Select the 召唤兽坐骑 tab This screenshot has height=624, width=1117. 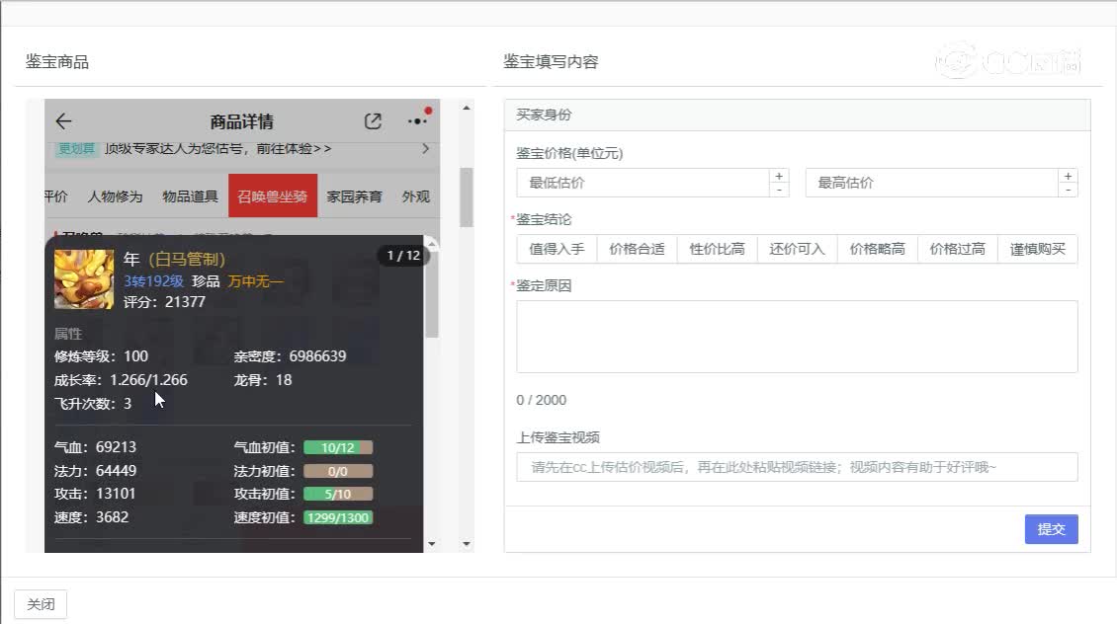[x=272, y=195]
